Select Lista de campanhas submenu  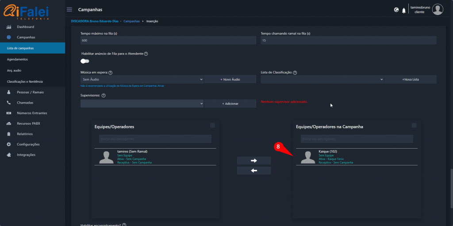[x=32, y=48]
